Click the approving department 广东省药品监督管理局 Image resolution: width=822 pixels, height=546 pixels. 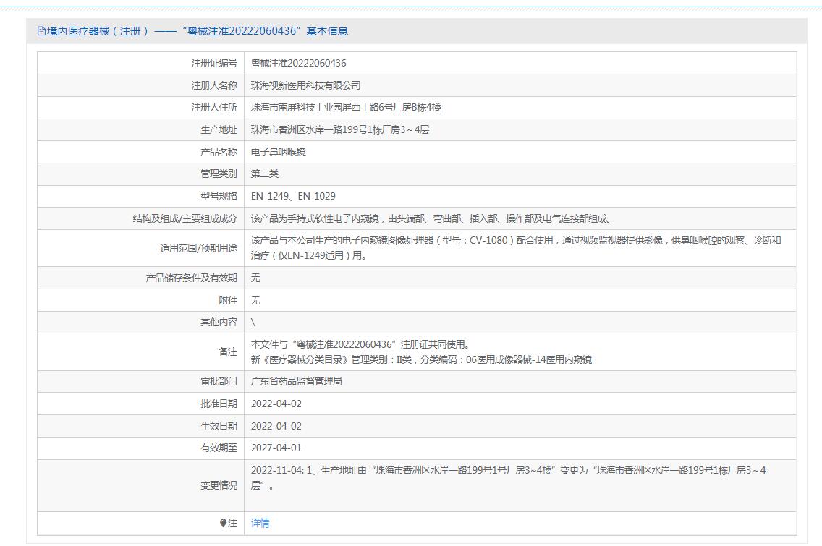coord(296,381)
